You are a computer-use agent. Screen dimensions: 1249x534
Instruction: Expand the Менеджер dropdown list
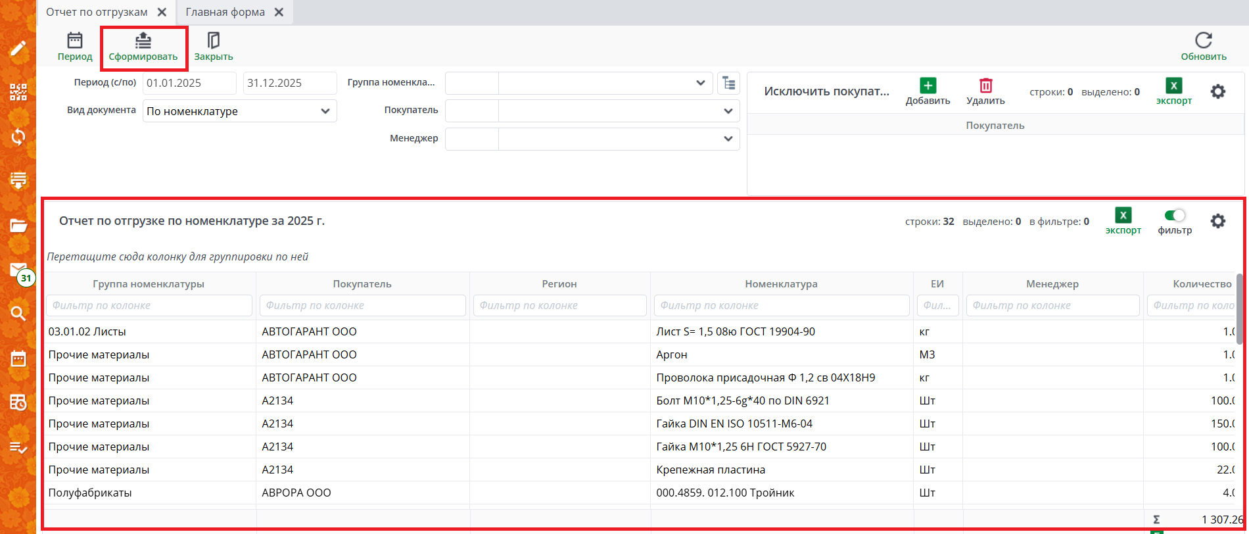(x=728, y=139)
